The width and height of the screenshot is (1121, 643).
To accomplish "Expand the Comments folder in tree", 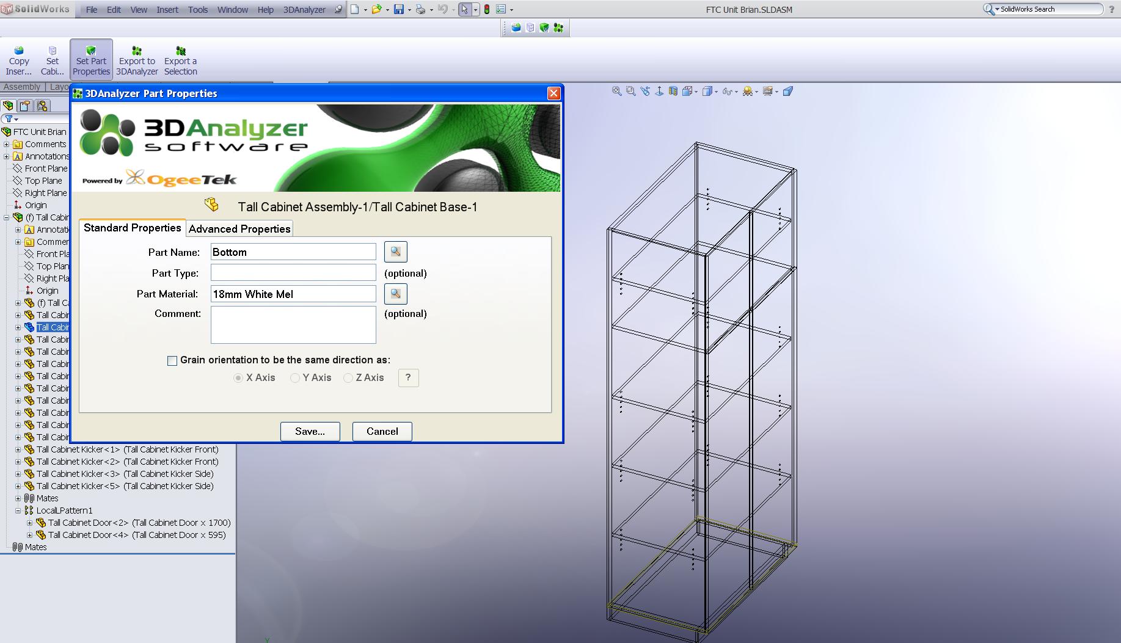I will click(7, 144).
